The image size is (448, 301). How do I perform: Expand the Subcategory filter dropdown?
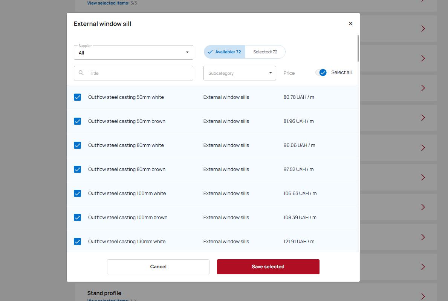(x=239, y=73)
